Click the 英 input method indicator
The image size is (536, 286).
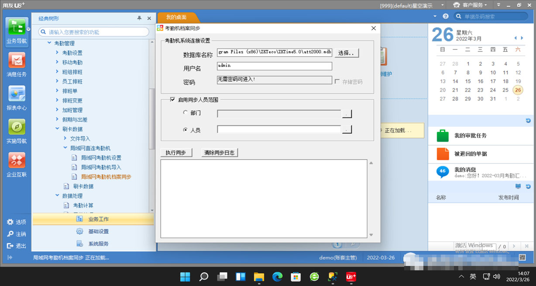(473, 276)
